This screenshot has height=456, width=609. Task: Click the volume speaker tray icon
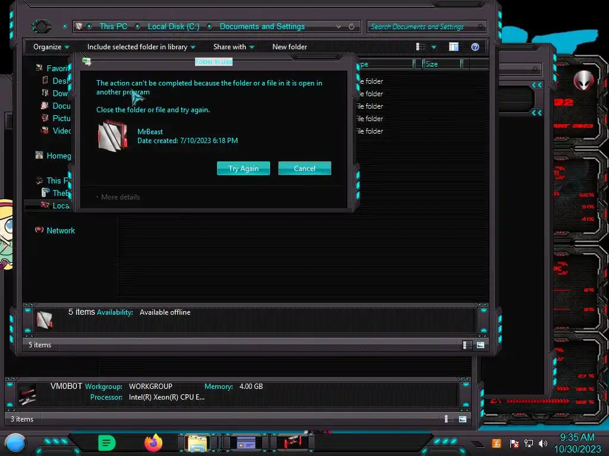(543, 443)
